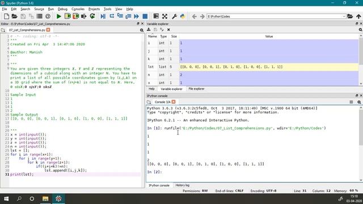Run current cell and advance
Screen dimensions: 363x204
75,16
